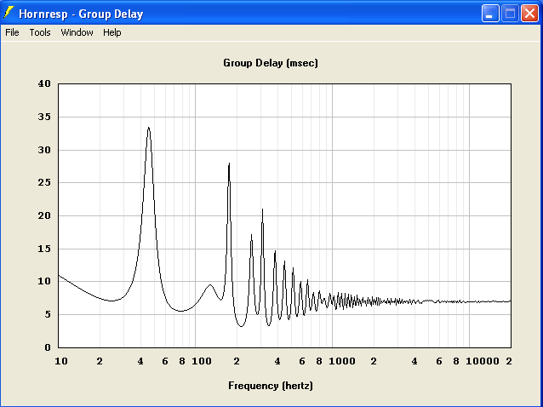Click the 'Group Delay (msec)' chart title

(x=271, y=63)
